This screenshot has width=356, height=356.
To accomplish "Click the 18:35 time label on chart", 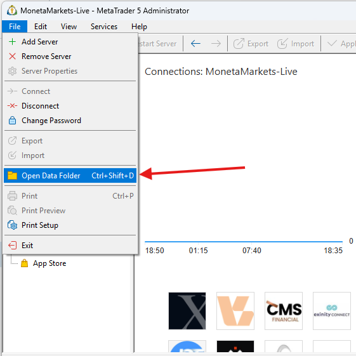I will click(333, 251).
